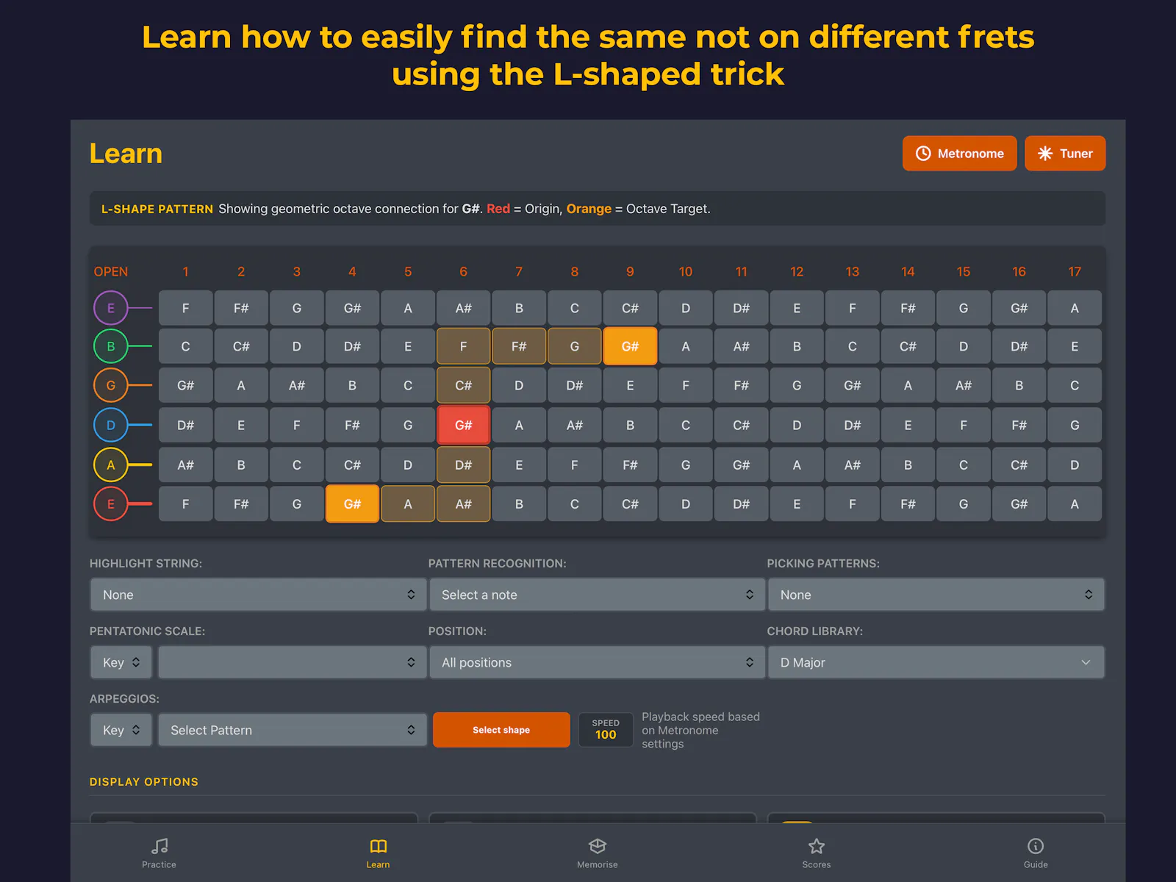The image size is (1176, 882).
Task: Open the Picking Patterns dropdown
Action: pos(936,595)
